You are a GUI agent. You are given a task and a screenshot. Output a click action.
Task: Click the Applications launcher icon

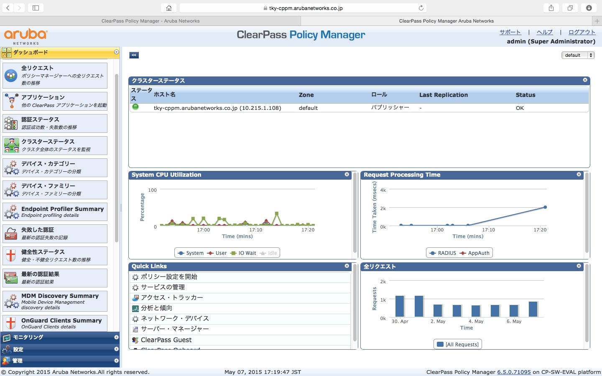click(x=11, y=101)
